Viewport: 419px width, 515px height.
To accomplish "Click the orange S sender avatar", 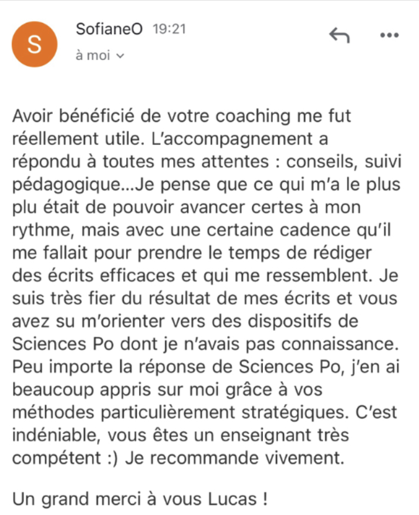I will click(x=35, y=45).
